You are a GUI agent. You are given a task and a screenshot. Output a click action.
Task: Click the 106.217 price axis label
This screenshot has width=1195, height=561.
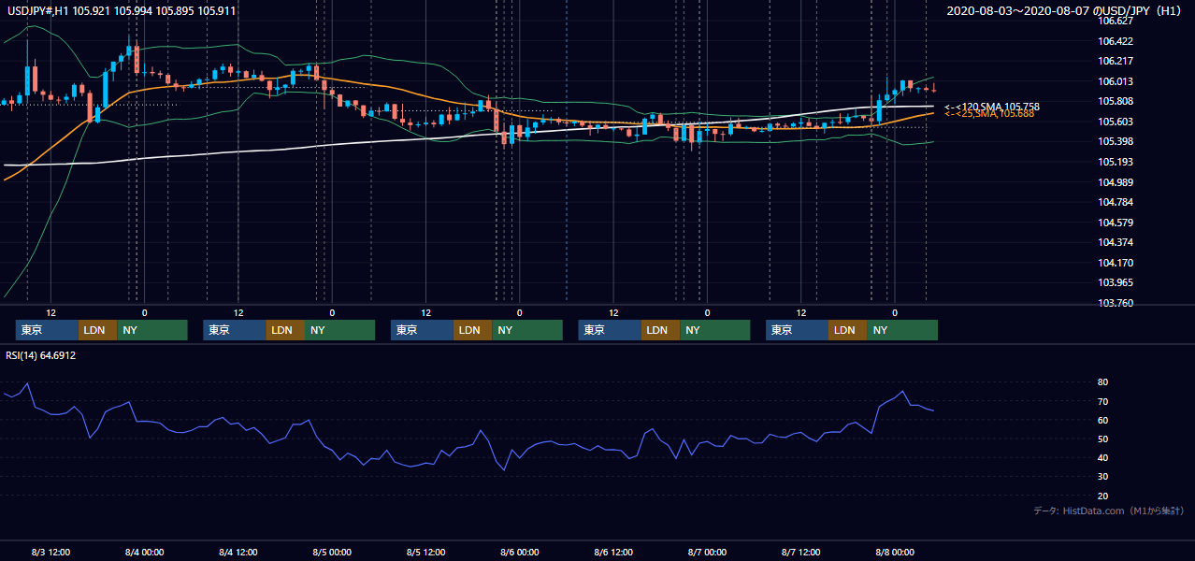click(x=1116, y=61)
